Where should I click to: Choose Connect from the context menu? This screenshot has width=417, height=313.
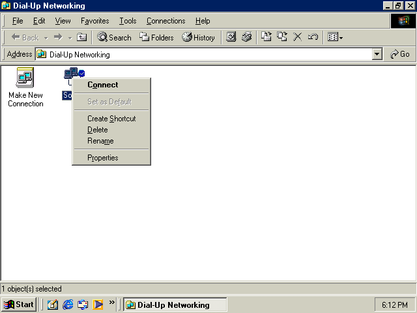[x=111, y=85]
